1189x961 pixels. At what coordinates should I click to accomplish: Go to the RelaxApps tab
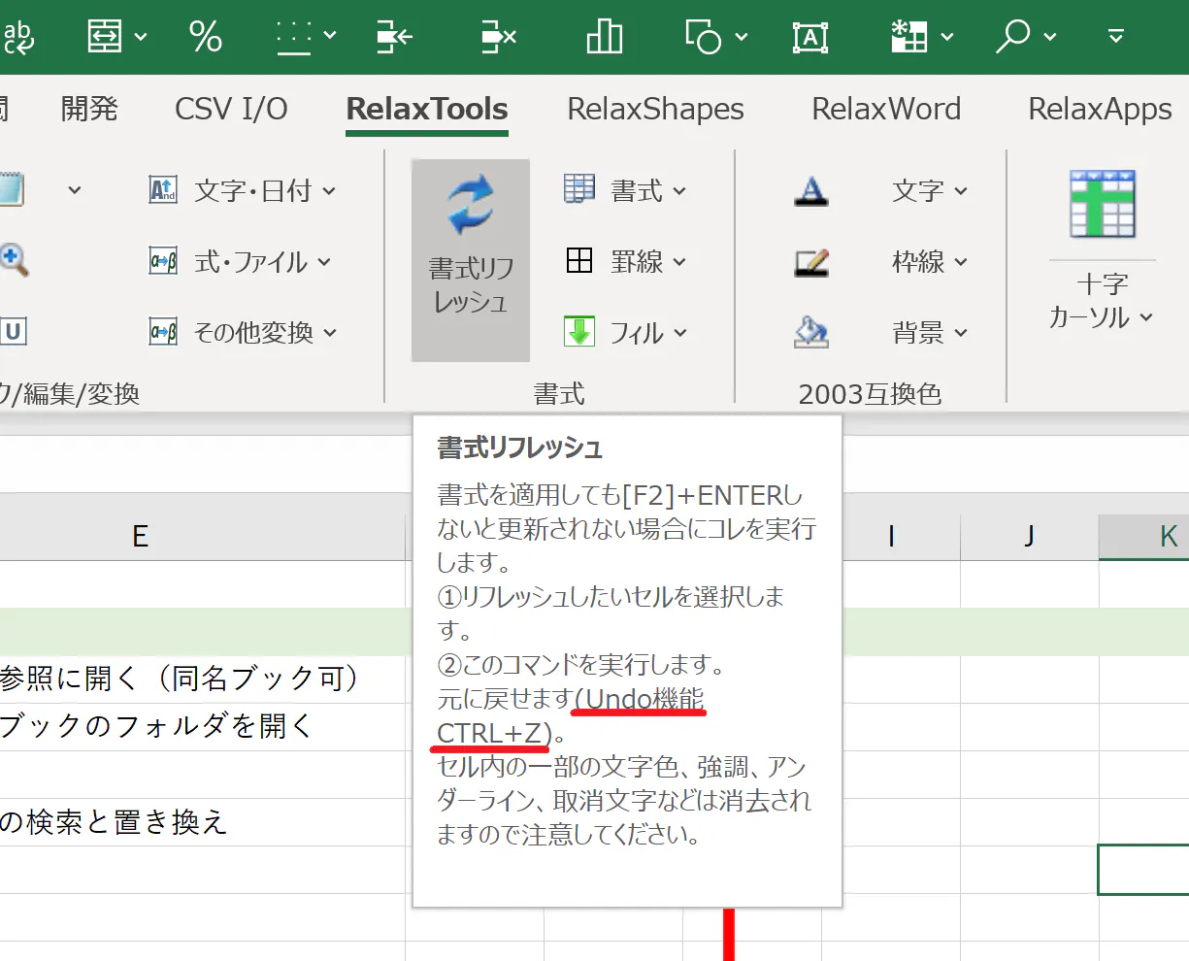[x=1100, y=109]
